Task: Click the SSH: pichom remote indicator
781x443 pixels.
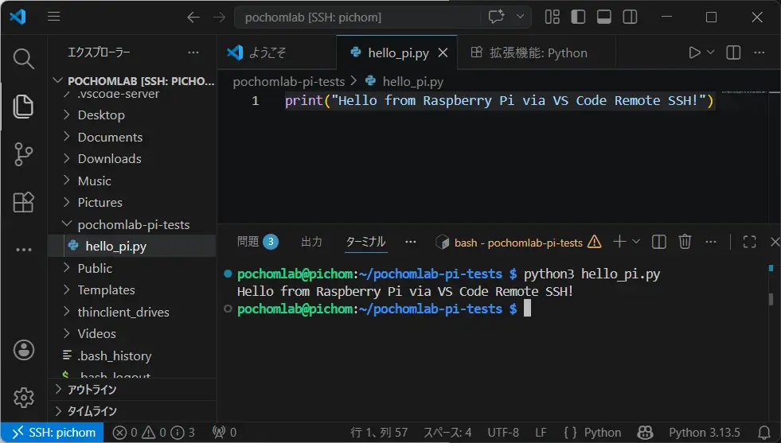Action: coord(53,432)
